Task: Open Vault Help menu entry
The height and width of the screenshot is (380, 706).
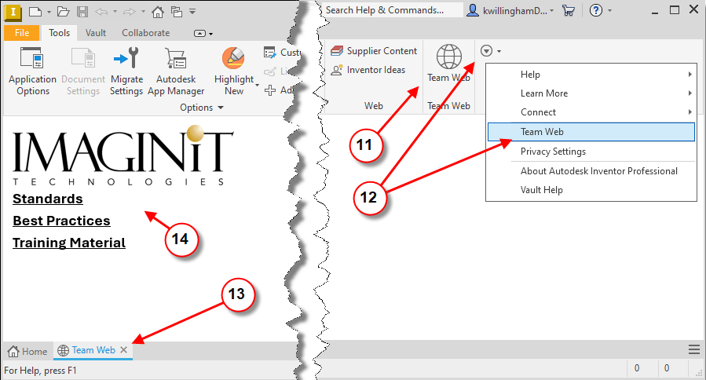Action: tap(591, 190)
